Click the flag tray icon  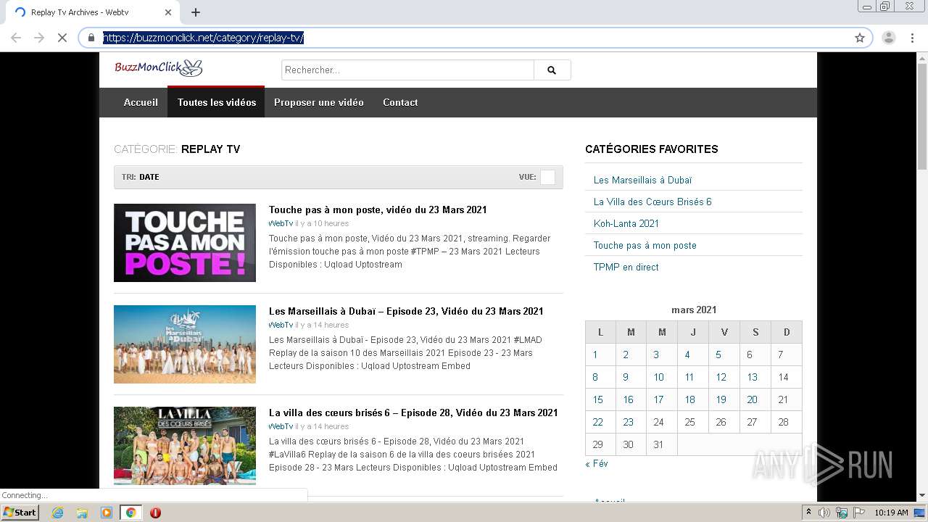[859, 513]
